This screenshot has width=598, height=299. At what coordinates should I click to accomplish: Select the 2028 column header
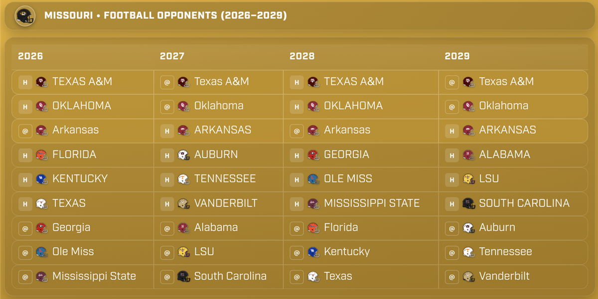point(302,56)
